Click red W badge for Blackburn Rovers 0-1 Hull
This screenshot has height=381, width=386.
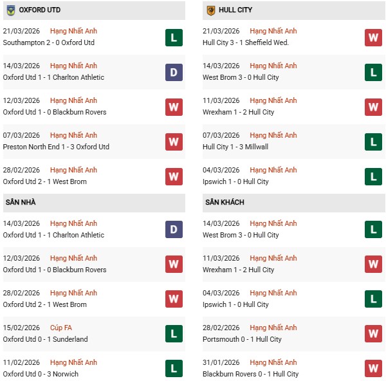pos(373,369)
